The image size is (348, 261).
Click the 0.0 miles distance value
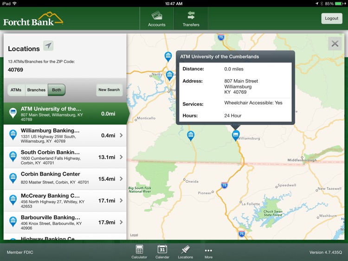(x=234, y=69)
